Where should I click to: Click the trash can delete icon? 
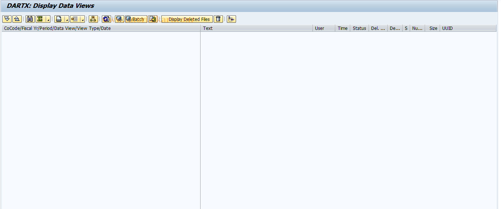[x=219, y=19]
